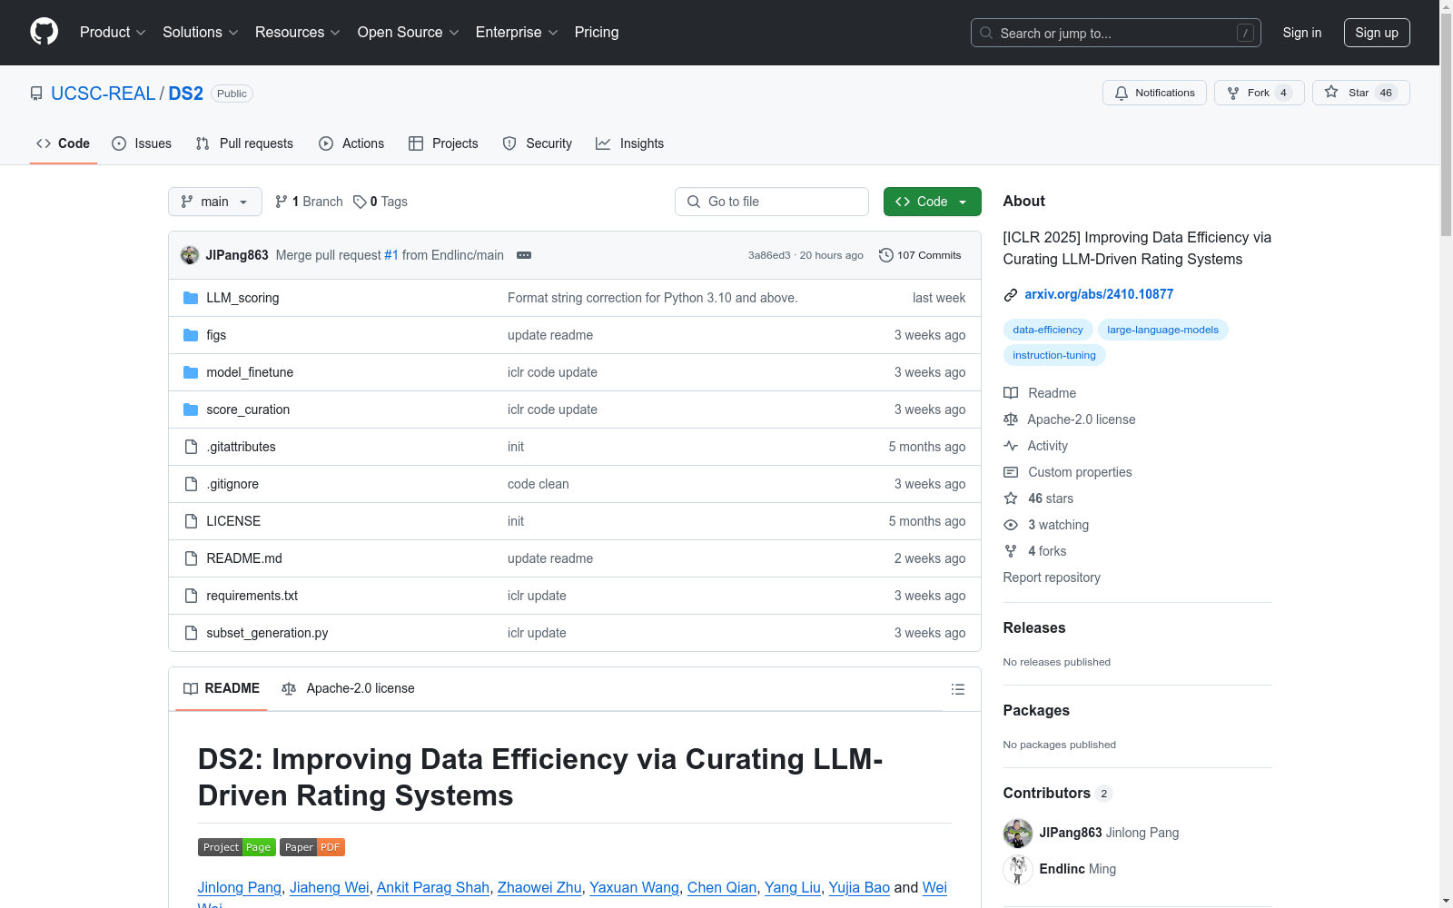1453x908 pixels.
Task: Focus the Search or jump to field
Action: (1116, 33)
